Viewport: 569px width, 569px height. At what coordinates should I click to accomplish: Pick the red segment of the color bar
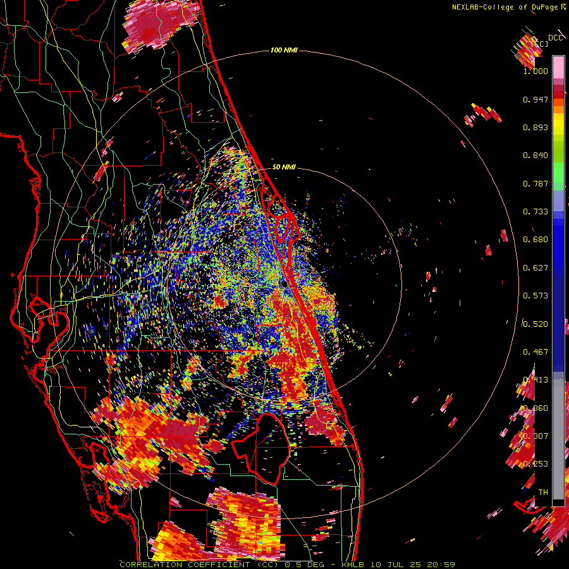(558, 94)
